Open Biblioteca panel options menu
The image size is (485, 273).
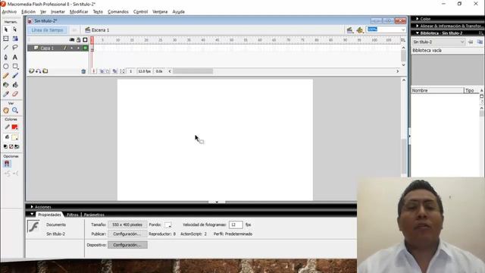point(480,33)
